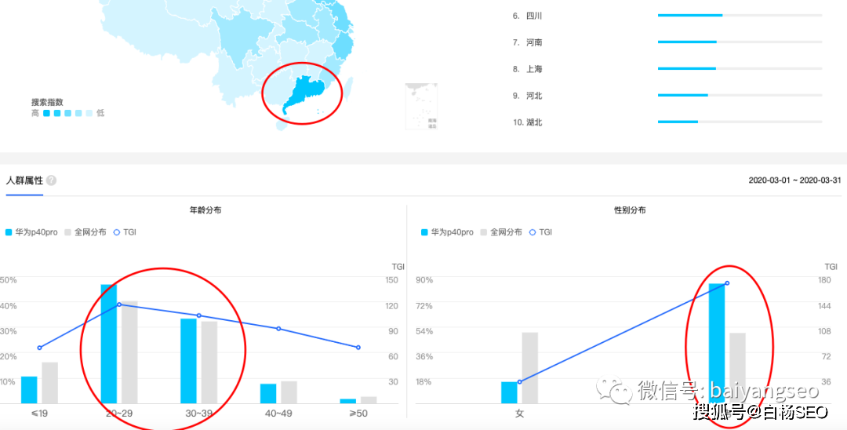This screenshot has height=430, width=847.
Task: Click the TGI line point for age 20~29
Action: (x=119, y=304)
